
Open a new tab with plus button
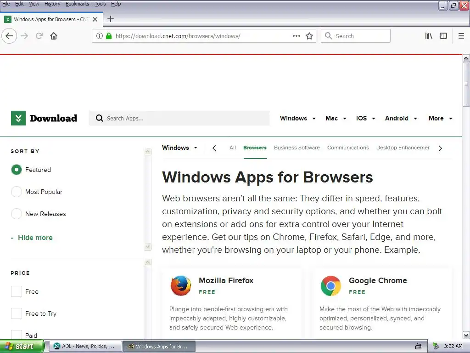click(x=111, y=19)
